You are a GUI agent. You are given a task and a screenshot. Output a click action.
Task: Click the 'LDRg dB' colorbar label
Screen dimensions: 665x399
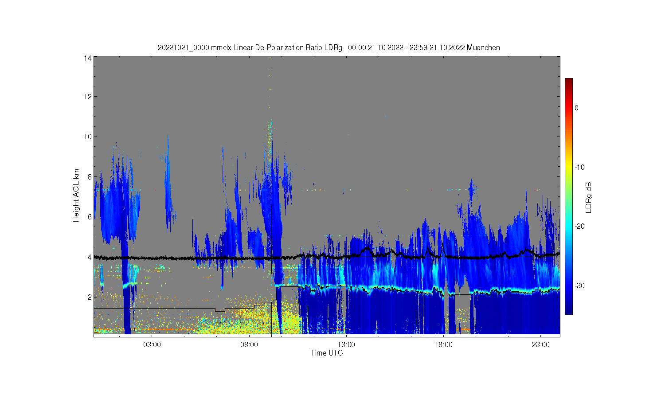pyautogui.click(x=589, y=198)
